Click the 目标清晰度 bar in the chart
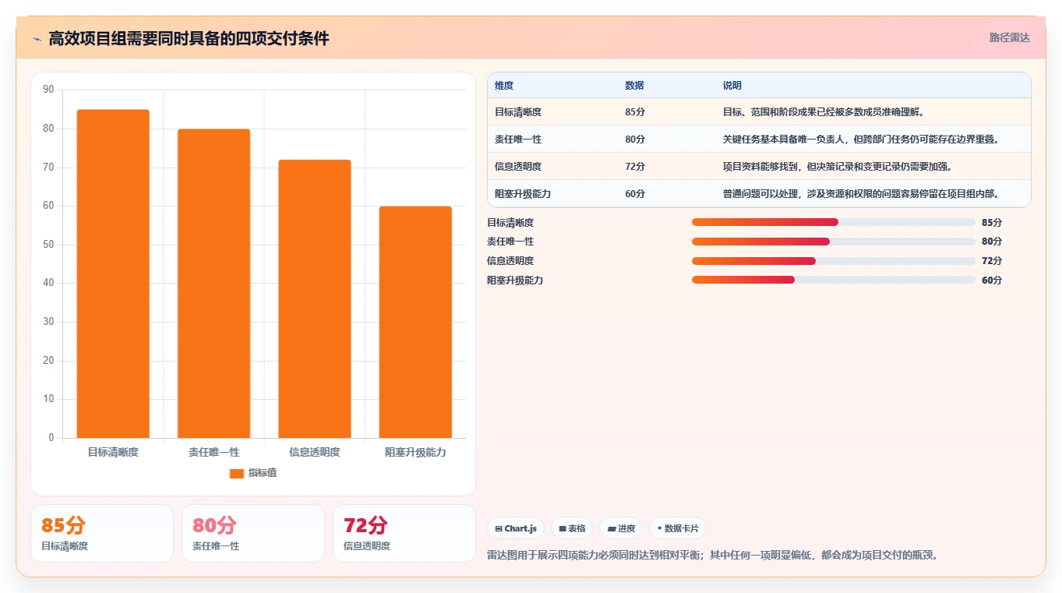The height and width of the screenshot is (593, 1062). coord(113,274)
